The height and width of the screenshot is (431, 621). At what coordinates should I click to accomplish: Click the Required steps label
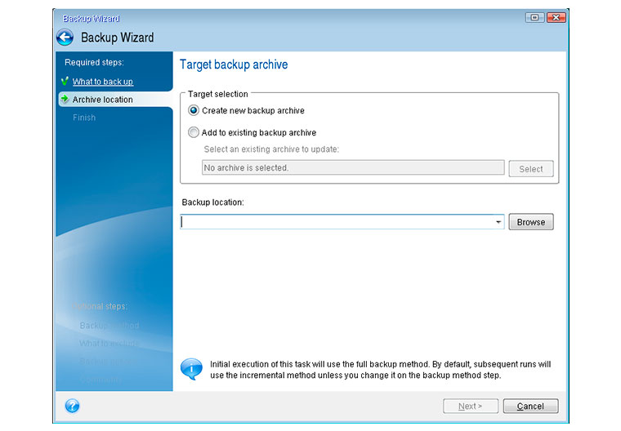[x=94, y=62]
